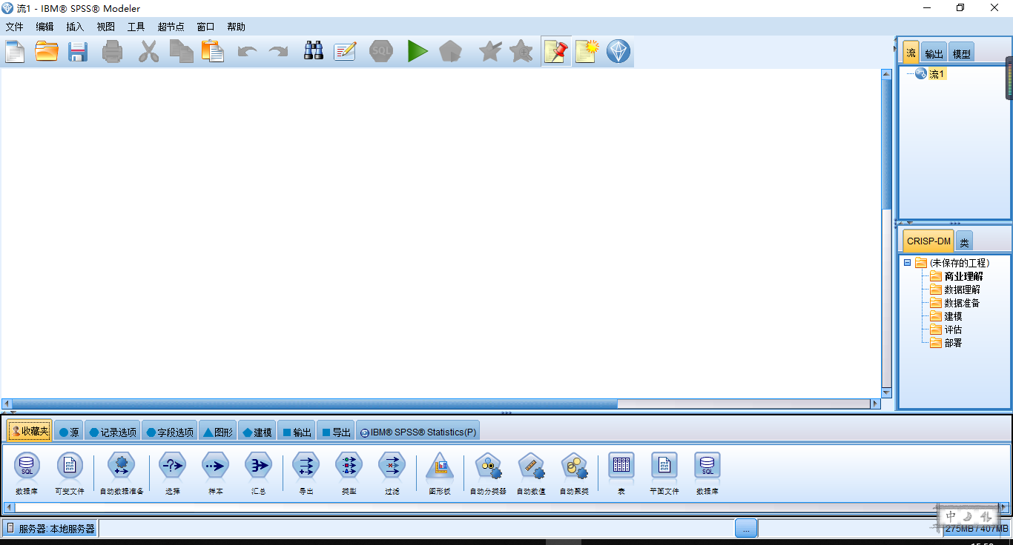Select the 过滤 node
The height and width of the screenshot is (545, 1013).
392,472
